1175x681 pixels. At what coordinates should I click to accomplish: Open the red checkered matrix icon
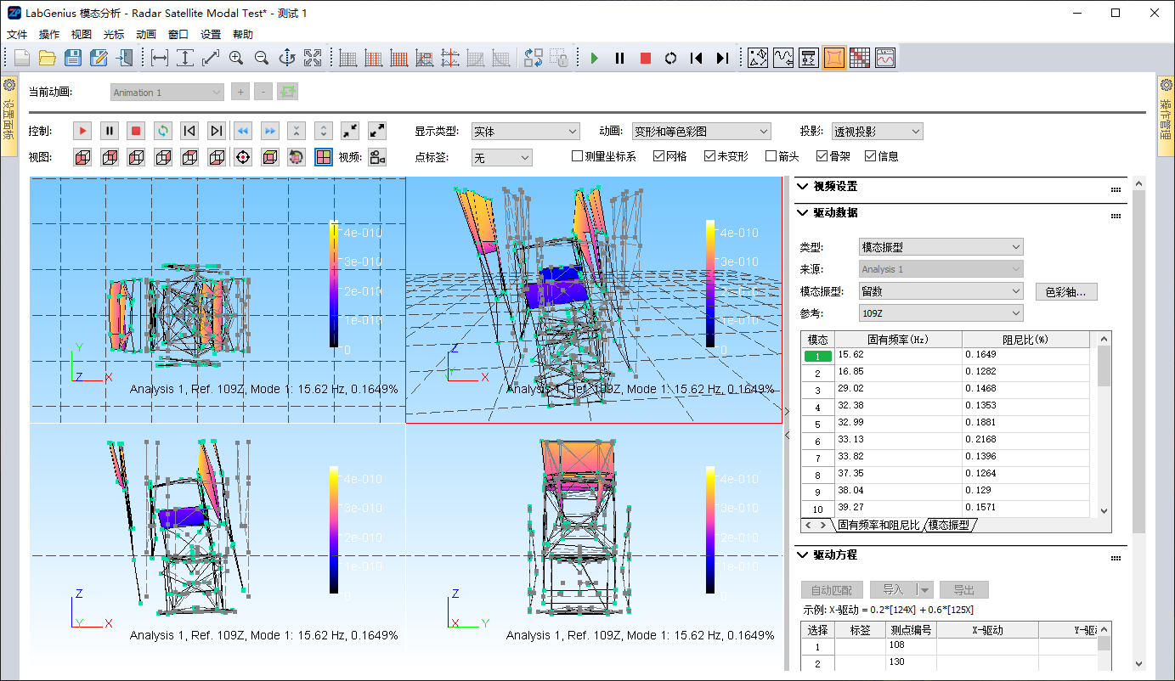[860, 58]
